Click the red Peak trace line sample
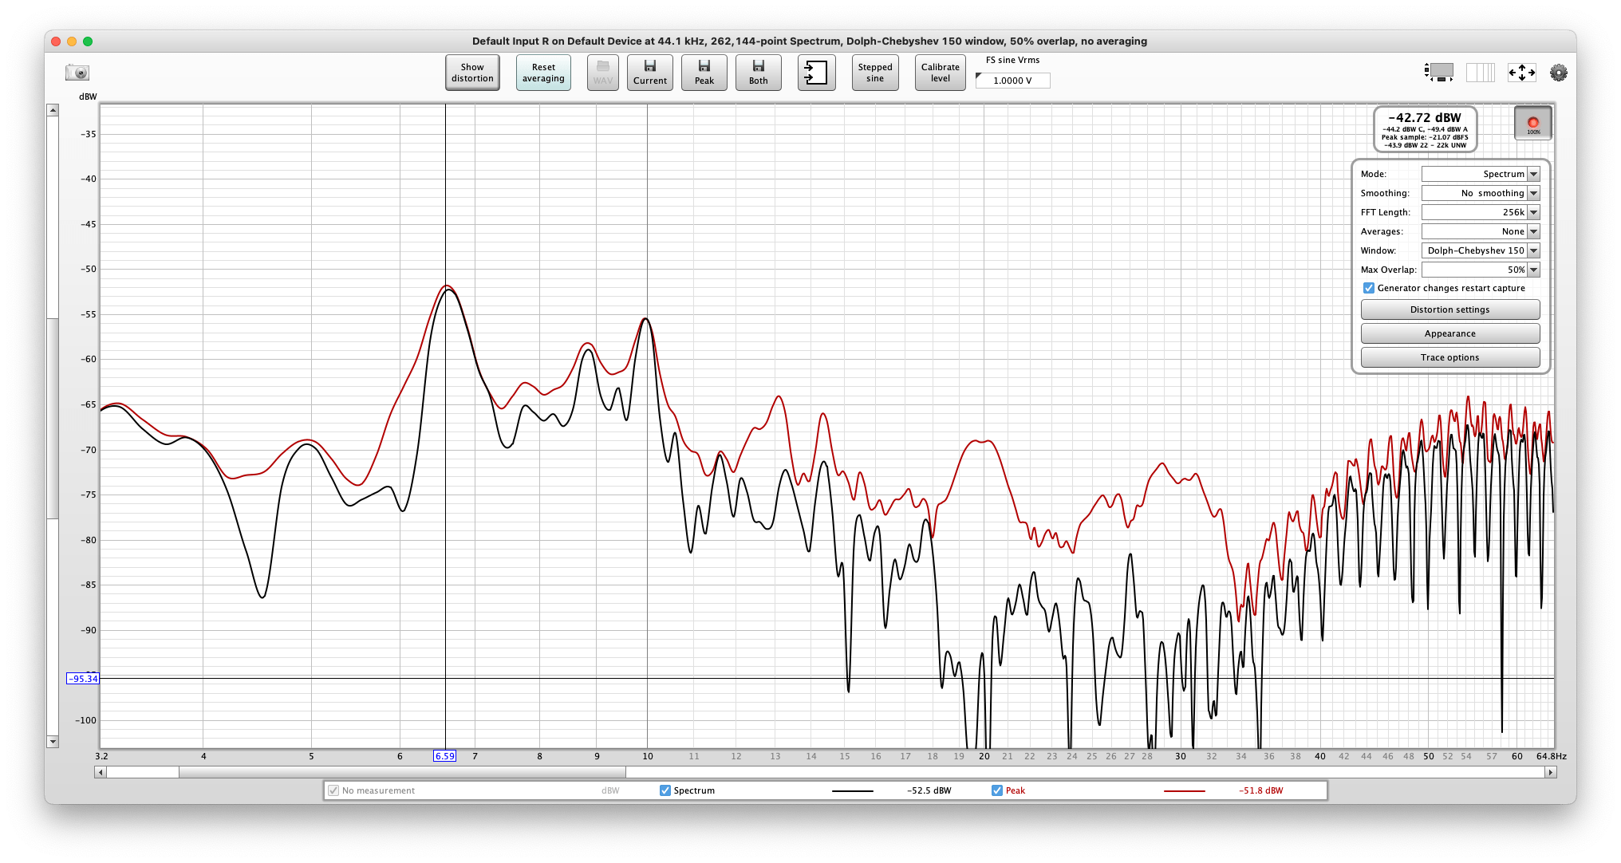 click(x=1184, y=791)
